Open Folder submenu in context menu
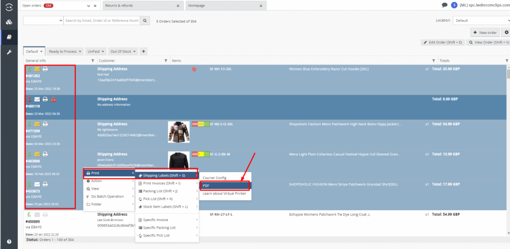510x249 pixels. [109, 204]
